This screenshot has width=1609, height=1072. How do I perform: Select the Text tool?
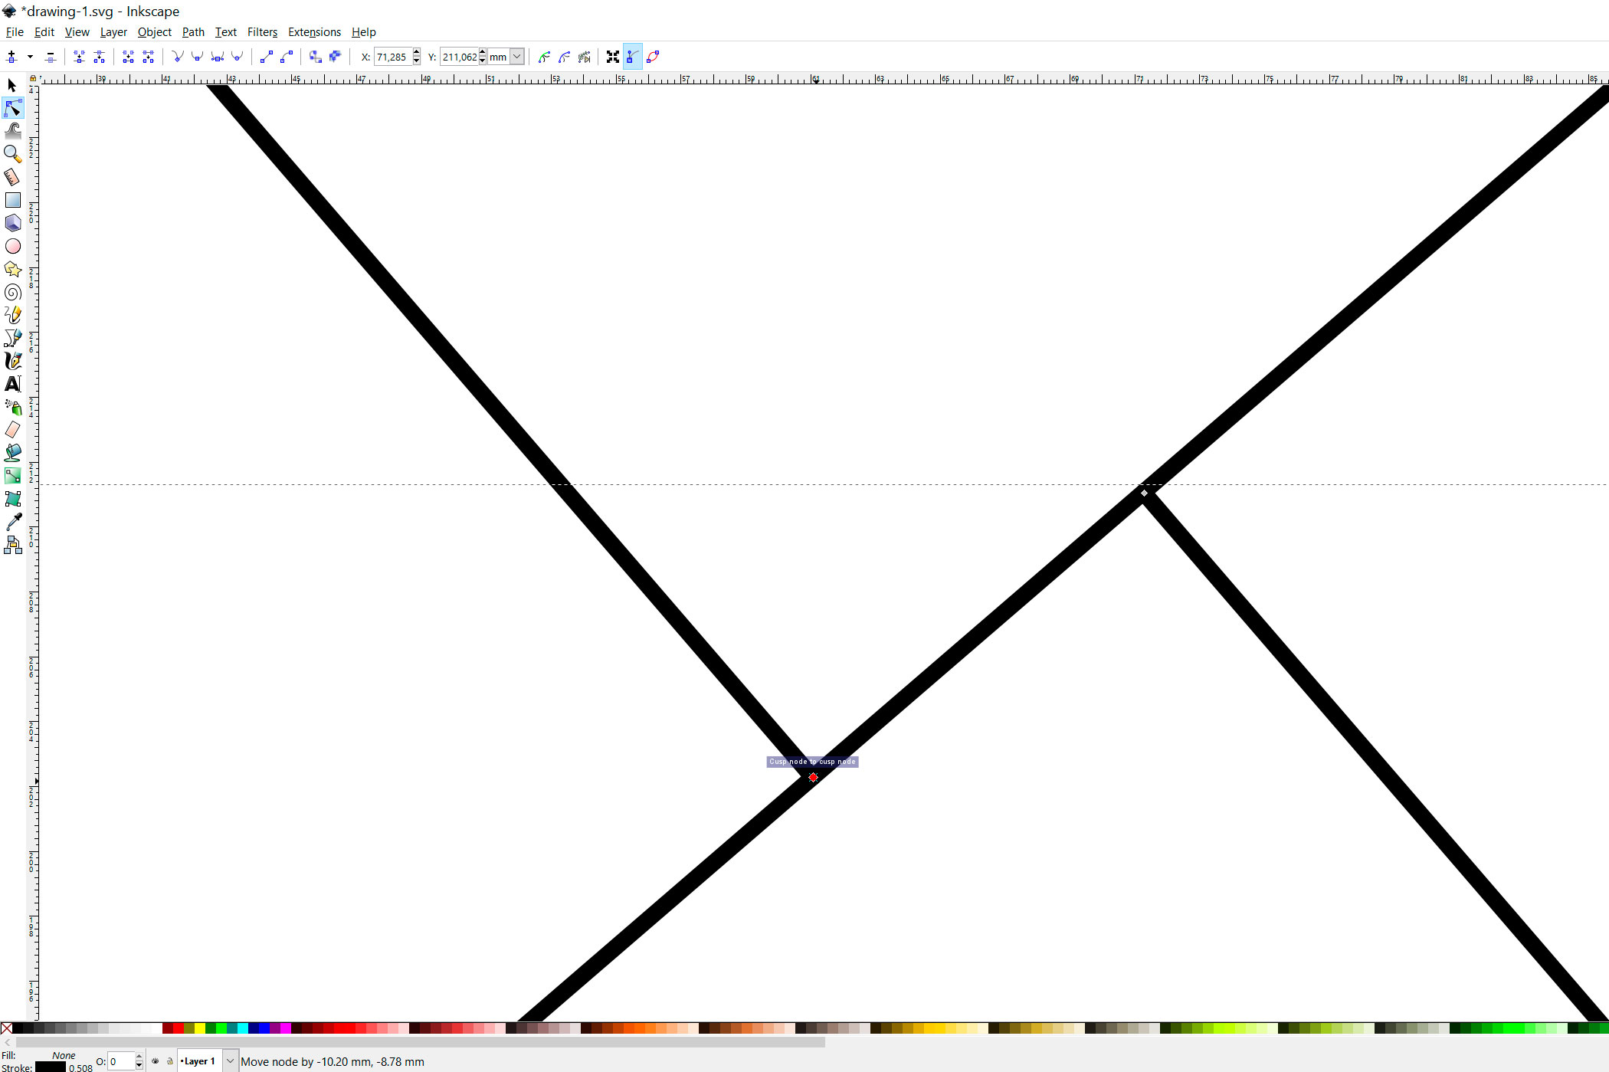click(12, 384)
